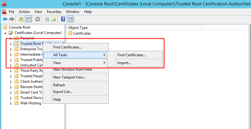Select the Console Root tree item
The width and height of the screenshot is (251, 129).
pyautogui.click(x=19, y=27)
